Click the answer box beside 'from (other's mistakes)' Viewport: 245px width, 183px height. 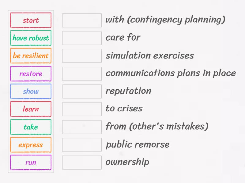tap(82, 127)
